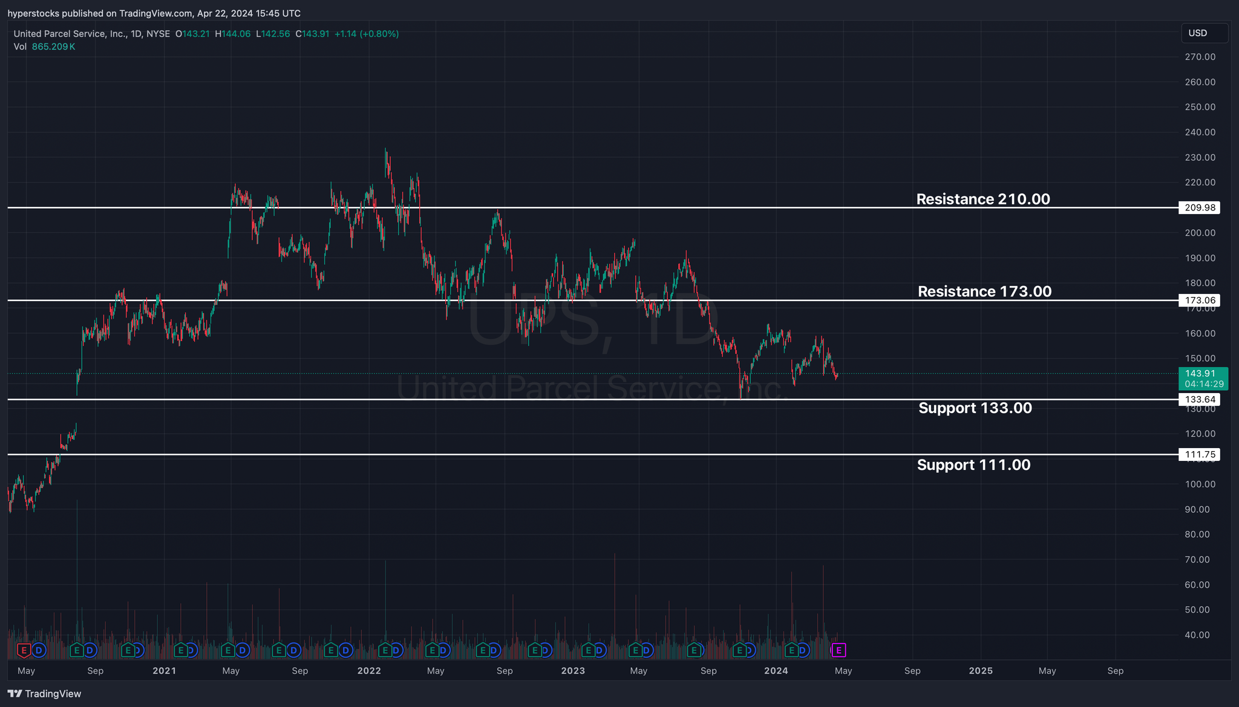Click the green earnings marker just left of the Sep 2023 label
The width and height of the screenshot is (1239, 707).
(x=694, y=651)
